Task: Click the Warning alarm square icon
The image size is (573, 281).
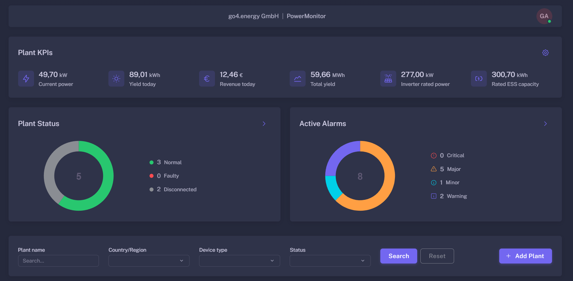Action: 434,196
